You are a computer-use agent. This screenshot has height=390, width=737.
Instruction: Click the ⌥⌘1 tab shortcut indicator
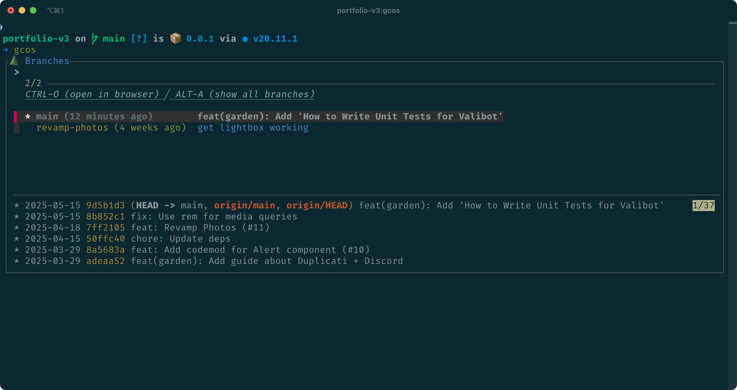(x=56, y=10)
